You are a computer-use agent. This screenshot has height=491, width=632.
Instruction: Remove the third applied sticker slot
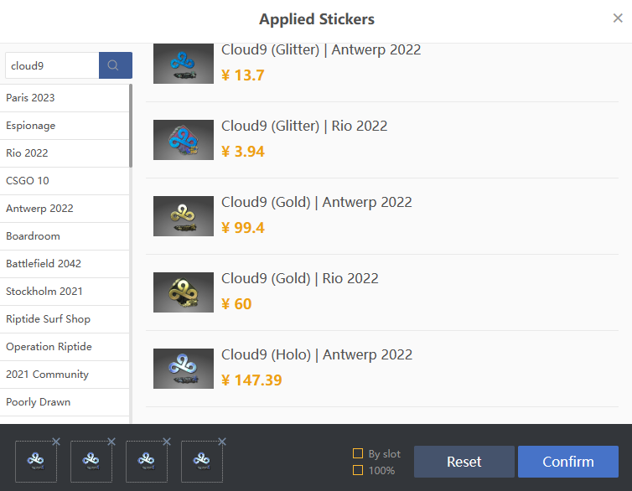click(167, 442)
